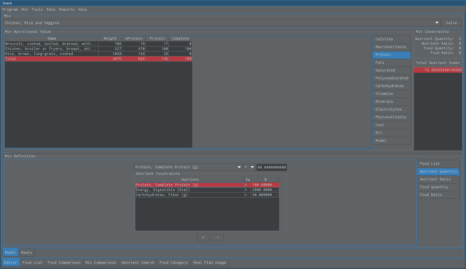Open the Minerals tab
This screenshot has width=466, height=269.
(x=391, y=101)
